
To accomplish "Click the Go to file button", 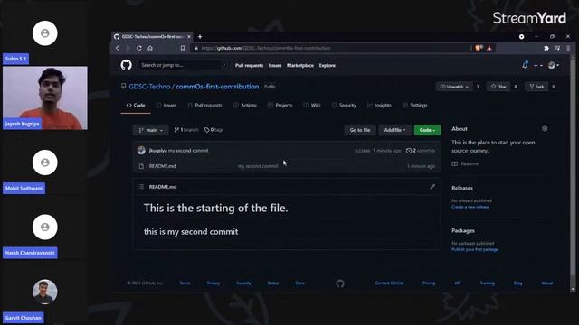I will tap(360, 130).
